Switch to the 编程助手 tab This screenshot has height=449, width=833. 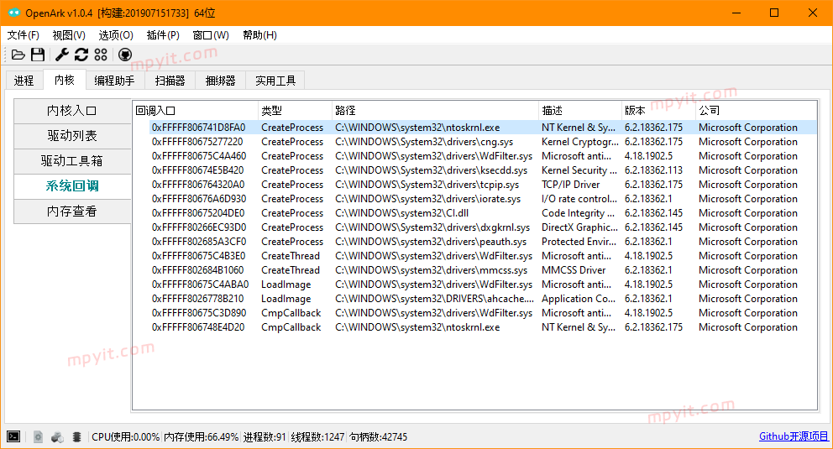tap(115, 81)
